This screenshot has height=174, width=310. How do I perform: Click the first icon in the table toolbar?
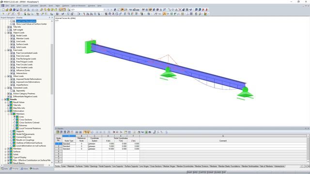coord(58,132)
